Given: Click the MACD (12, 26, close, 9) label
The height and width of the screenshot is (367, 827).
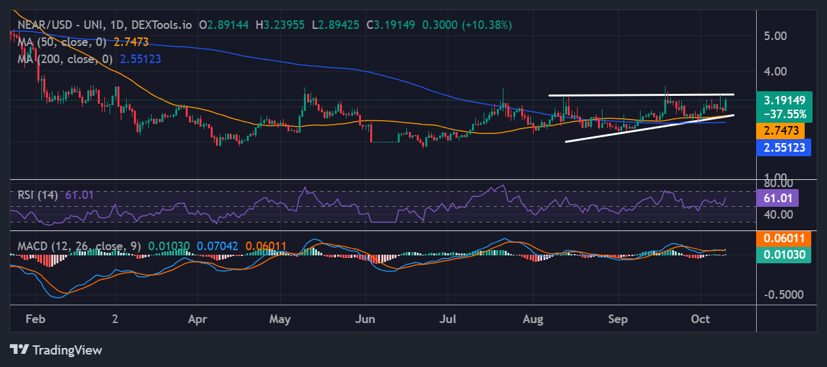Looking at the screenshot, I should [x=77, y=246].
